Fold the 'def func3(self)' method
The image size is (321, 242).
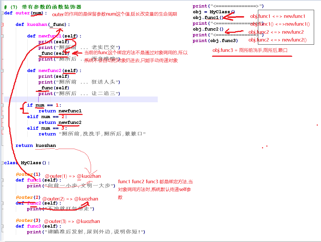[3, 226]
